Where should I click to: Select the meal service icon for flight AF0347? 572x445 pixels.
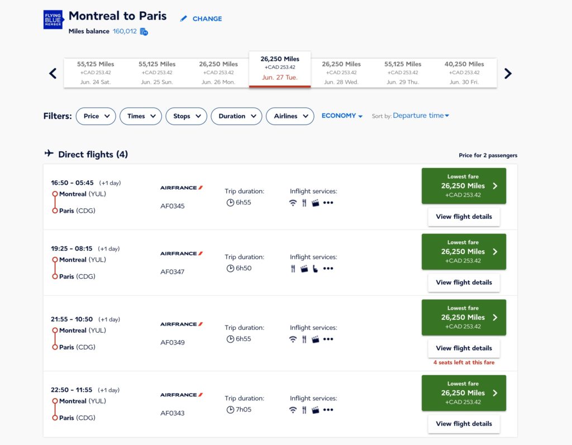(293, 268)
